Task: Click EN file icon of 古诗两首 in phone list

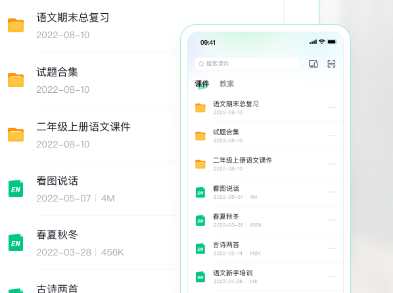Action: [x=200, y=249]
